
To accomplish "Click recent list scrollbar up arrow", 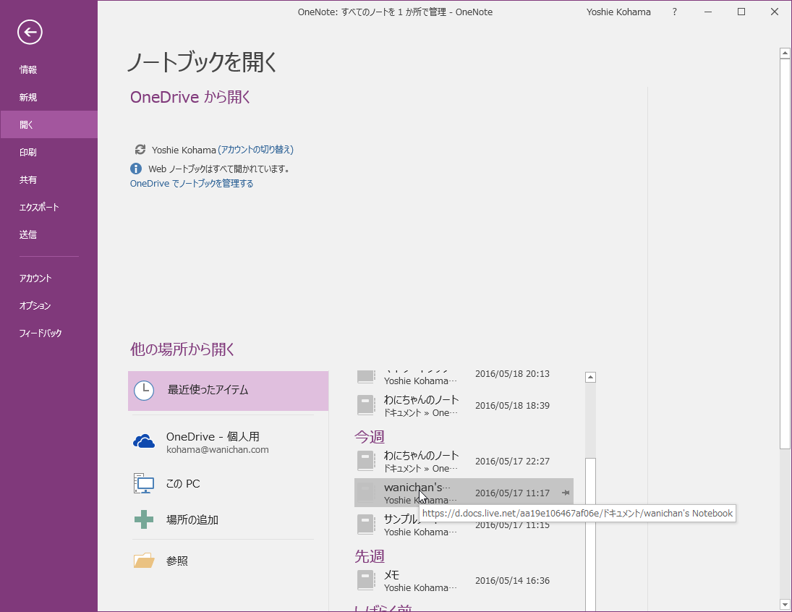I will (590, 377).
